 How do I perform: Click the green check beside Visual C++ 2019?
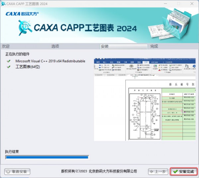(9, 61)
